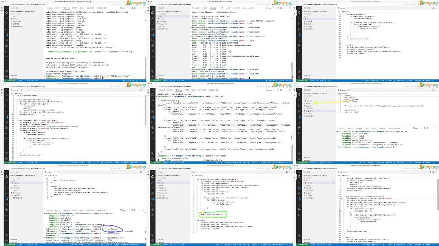Select main.rs in the lsblk table frame's explorer
The height and width of the screenshot is (246, 439).
(x=163, y=19)
